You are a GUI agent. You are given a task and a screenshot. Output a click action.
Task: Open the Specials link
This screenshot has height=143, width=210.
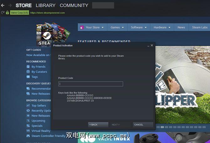37,126
